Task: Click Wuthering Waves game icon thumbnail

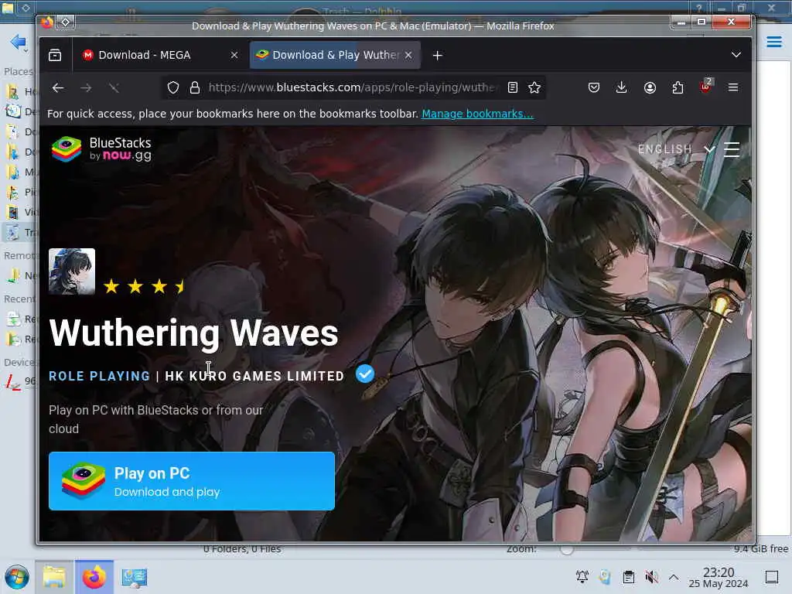Action: (x=72, y=271)
